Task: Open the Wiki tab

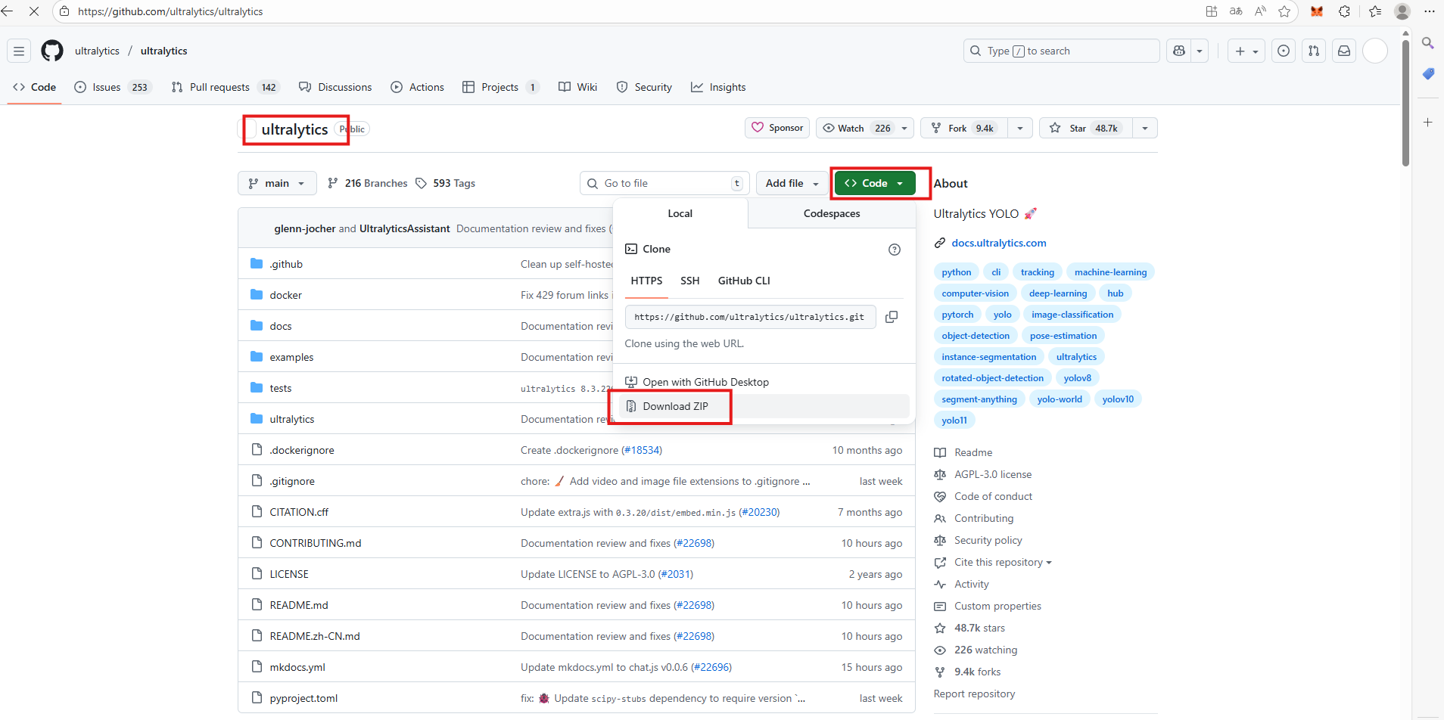Action: coord(578,87)
